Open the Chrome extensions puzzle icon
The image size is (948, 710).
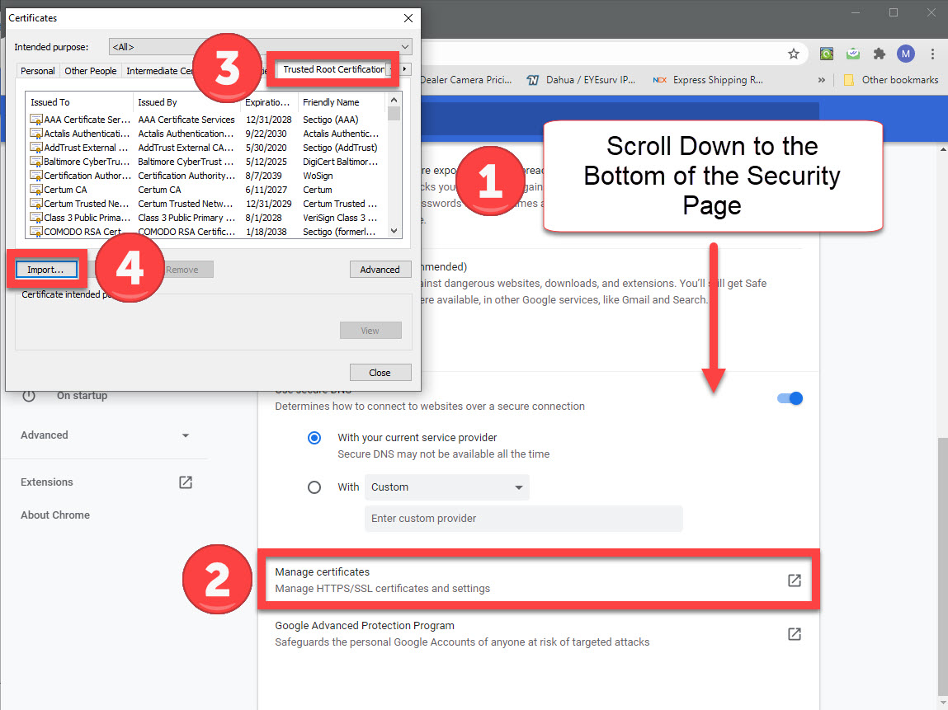pos(879,54)
